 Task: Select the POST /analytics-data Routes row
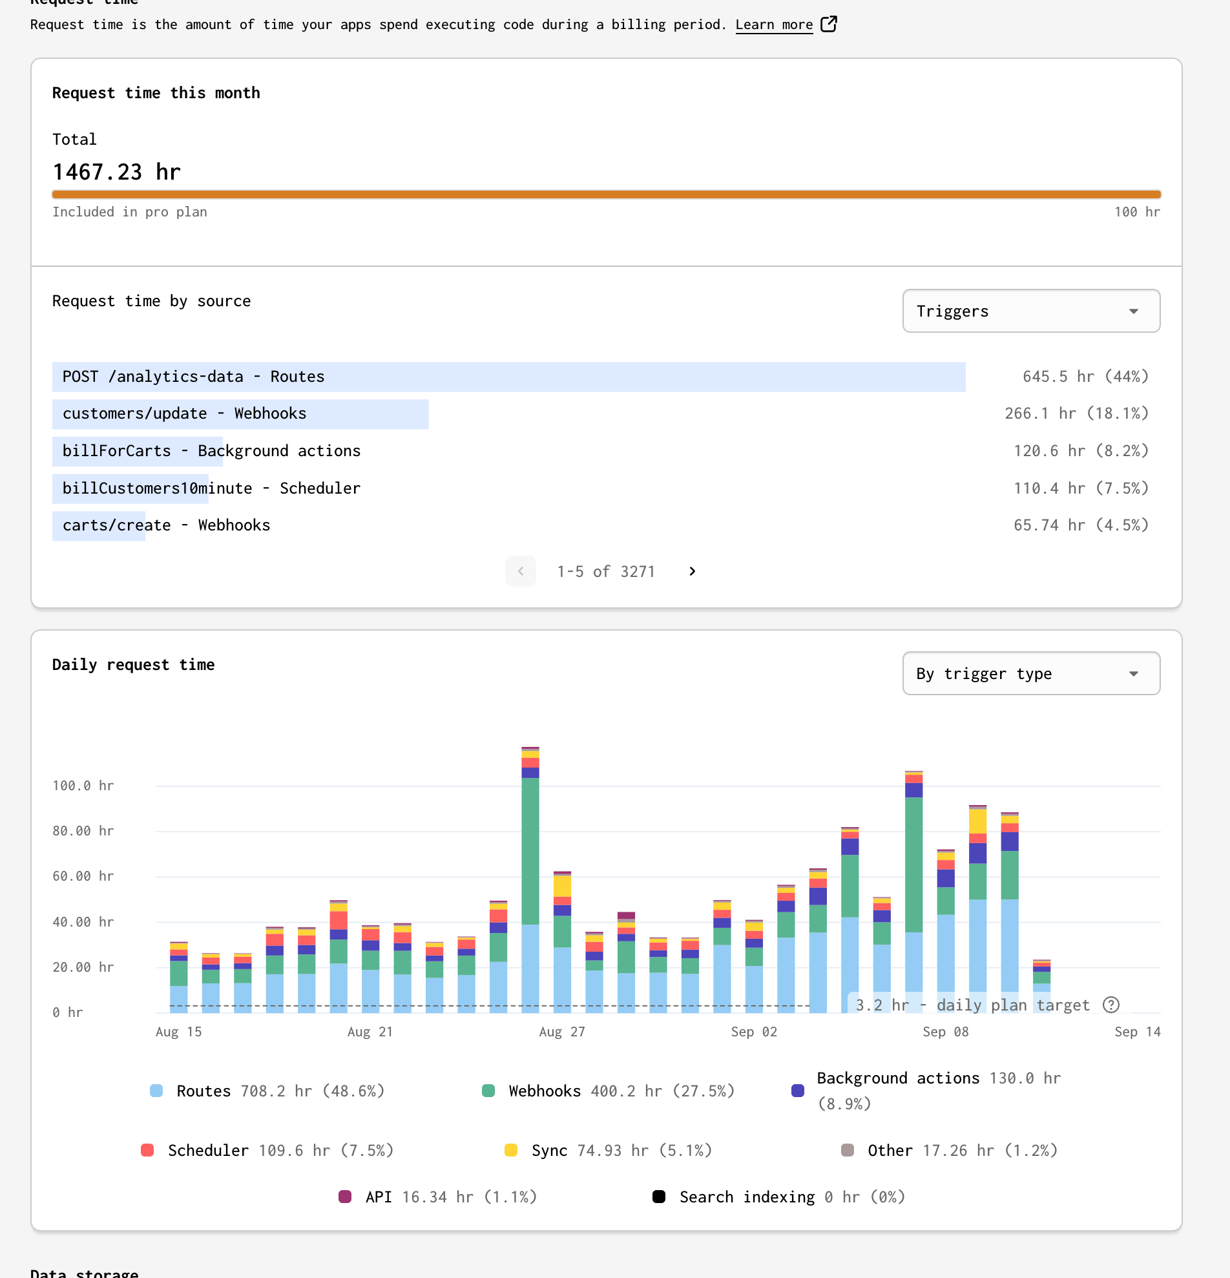point(508,377)
